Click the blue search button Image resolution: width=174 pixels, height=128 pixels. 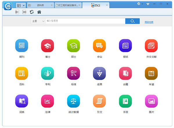133,21
